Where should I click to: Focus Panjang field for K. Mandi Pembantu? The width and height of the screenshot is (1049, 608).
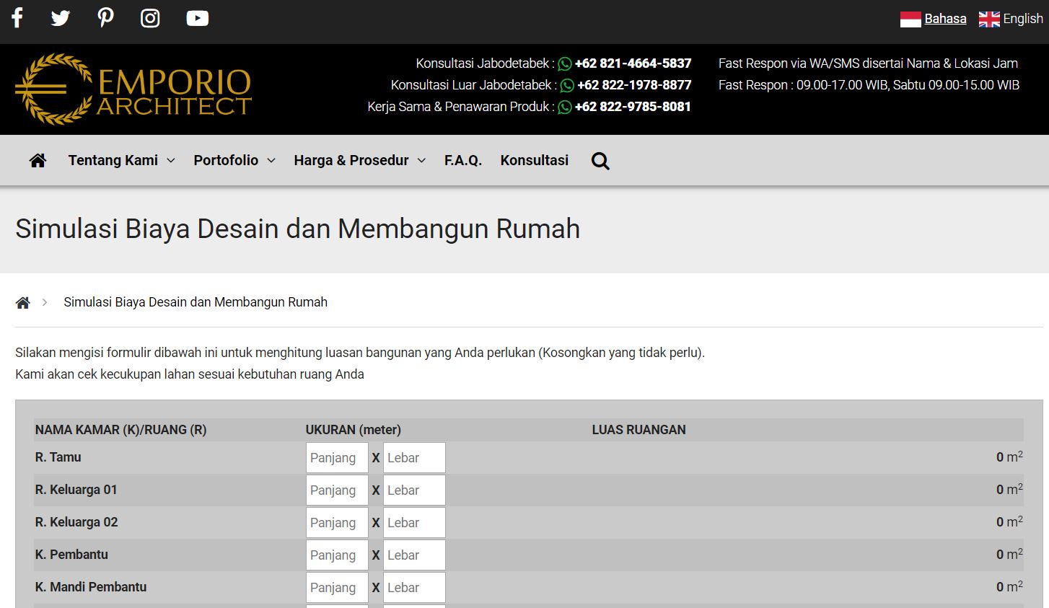[x=337, y=588]
